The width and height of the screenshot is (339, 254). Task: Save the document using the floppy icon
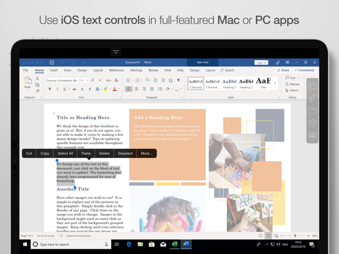(x=52, y=63)
